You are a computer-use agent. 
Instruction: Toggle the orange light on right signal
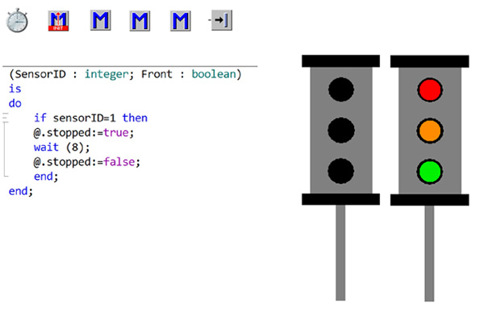429,129
